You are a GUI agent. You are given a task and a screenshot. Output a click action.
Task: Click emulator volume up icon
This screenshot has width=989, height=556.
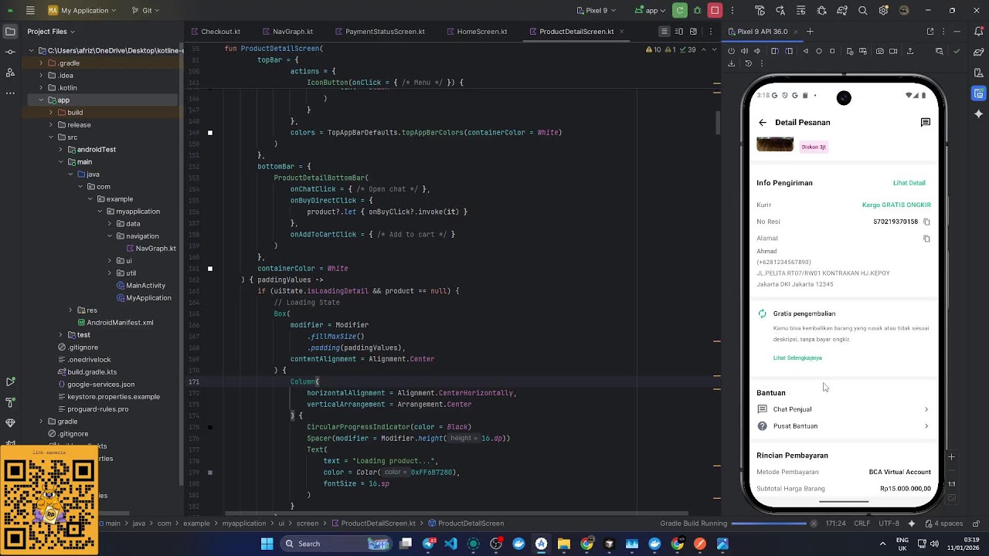tap(745, 51)
